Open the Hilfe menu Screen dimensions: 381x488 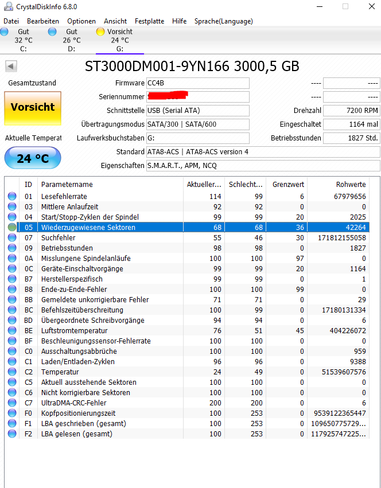click(180, 21)
